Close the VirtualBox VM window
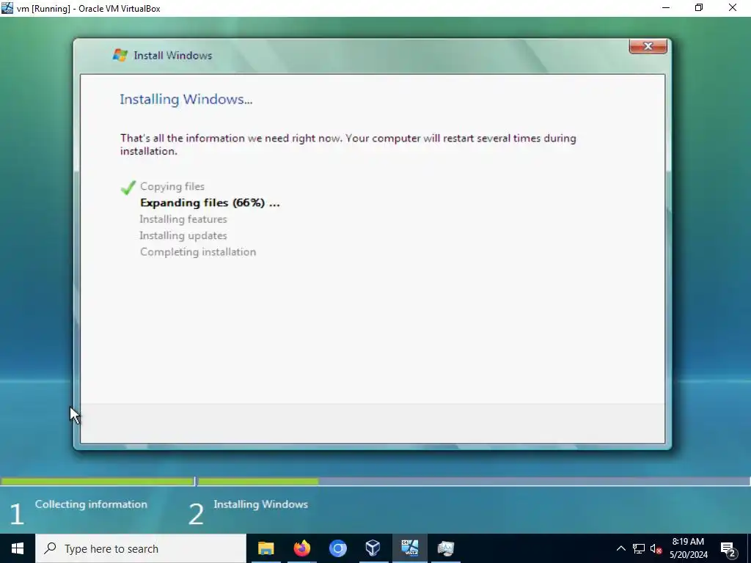The image size is (751, 563). [733, 8]
